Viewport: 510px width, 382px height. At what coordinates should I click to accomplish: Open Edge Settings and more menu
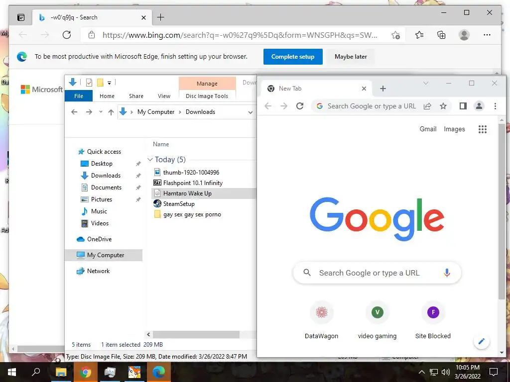coord(487,35)
